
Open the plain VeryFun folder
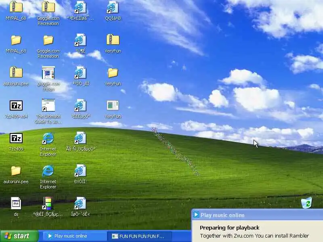click(x=113, y=73)
